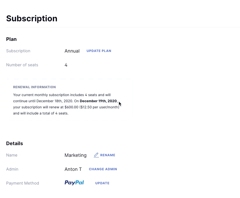
Task: Click the Rename text link
Action: click(108, 155)
